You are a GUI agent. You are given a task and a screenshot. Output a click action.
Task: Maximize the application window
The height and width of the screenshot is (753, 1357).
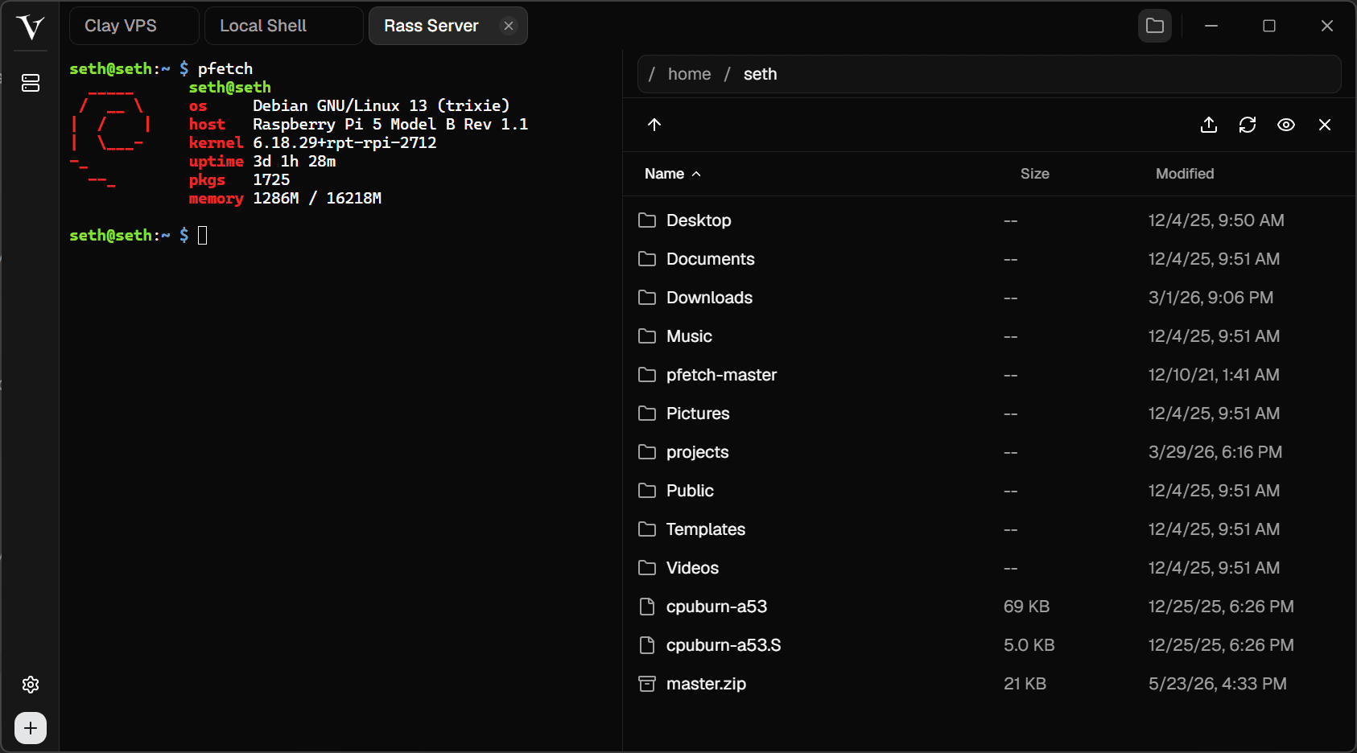[x=1269, y=26]
